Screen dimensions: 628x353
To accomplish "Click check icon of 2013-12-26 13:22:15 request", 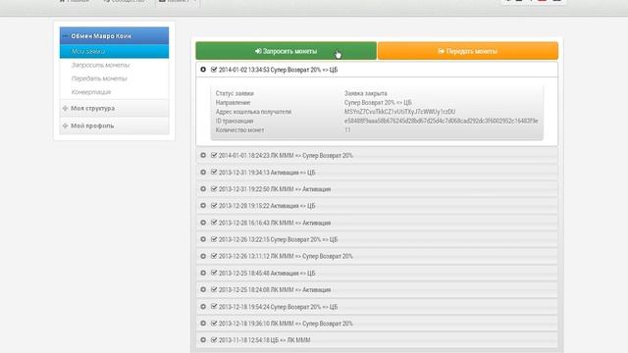I will point(214,239).
